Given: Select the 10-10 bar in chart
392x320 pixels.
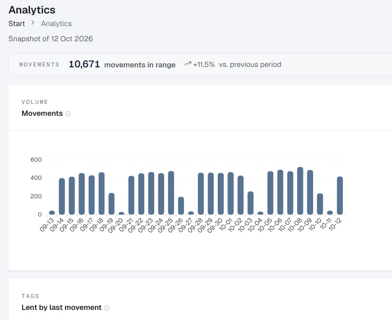Looking at the screenshot, I should [x=320, y=204].
